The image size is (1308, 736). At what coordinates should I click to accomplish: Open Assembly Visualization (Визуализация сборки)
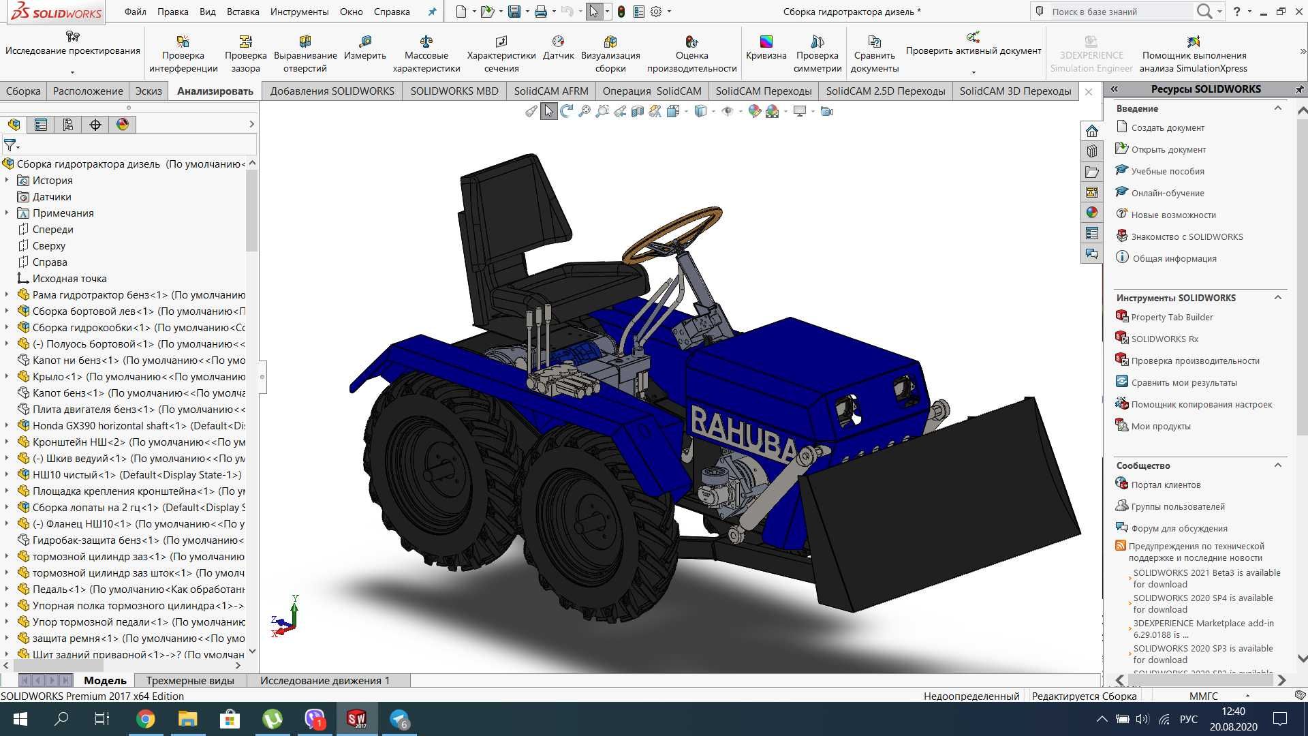[x=610, y=54]
